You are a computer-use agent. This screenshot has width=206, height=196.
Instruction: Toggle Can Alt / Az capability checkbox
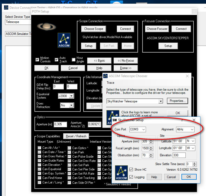(x=39, y=148)
